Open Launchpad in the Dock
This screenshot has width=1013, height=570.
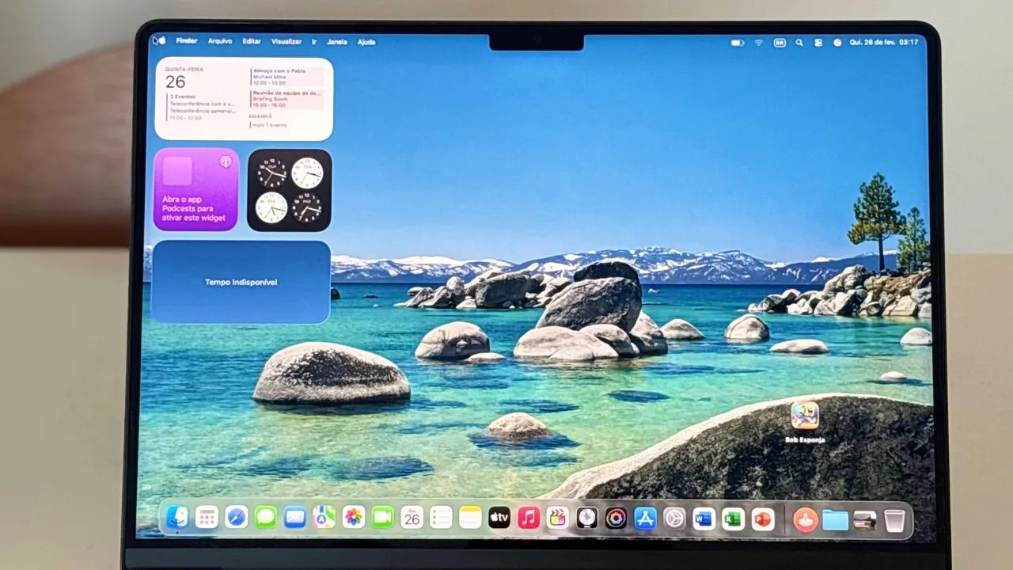pyautogui.click(x=207, y=517)
